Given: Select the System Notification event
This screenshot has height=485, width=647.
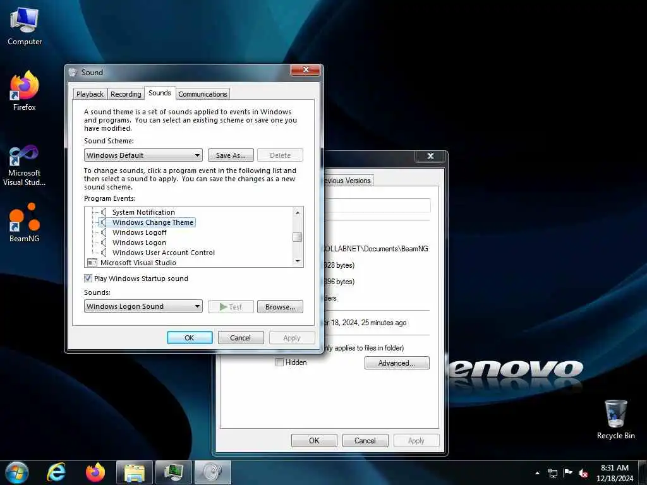Looking at the screenshot, I should 143,212.
